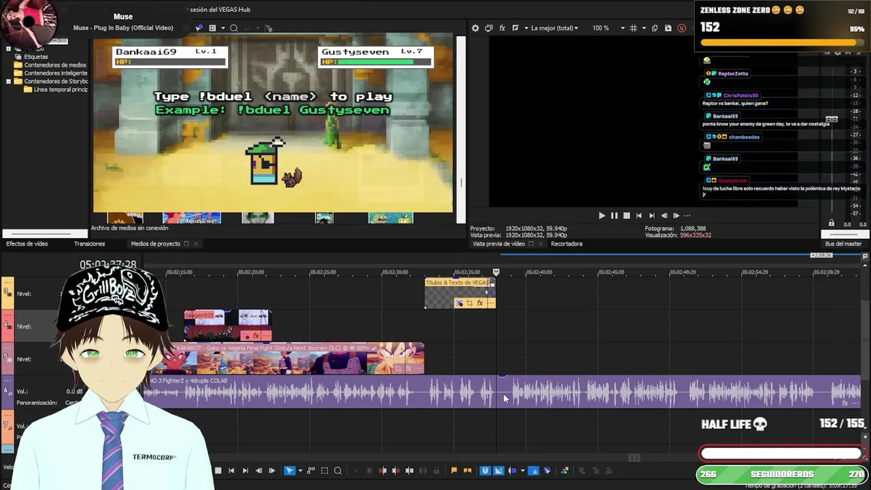Select Etiquetas in the media tree
Screen dimensions: 871x490
[36, 56]
